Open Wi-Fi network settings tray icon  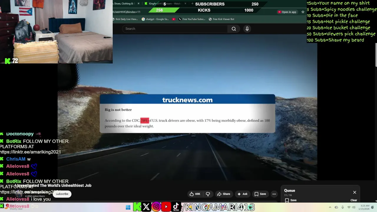click(x=349, y=207)
